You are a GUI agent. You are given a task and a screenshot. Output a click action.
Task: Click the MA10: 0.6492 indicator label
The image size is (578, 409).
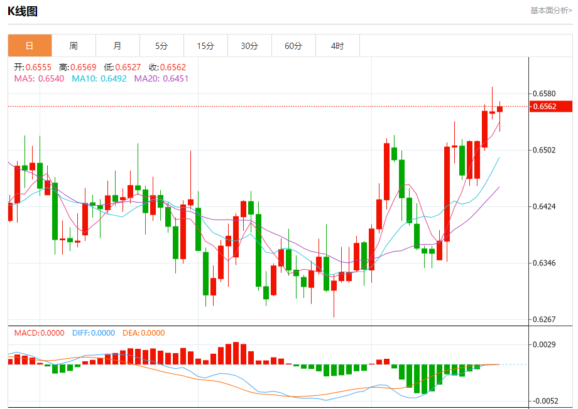99,78
